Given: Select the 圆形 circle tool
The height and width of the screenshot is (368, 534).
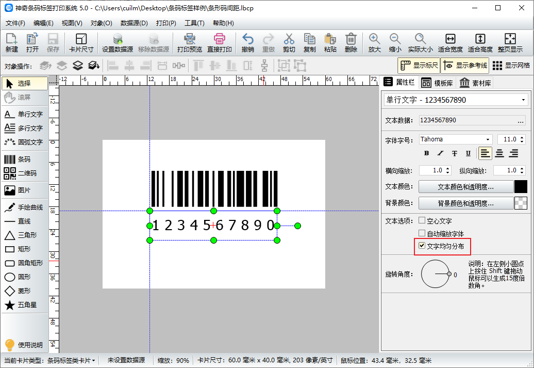Looking at the screenshot, I should 25,277.
